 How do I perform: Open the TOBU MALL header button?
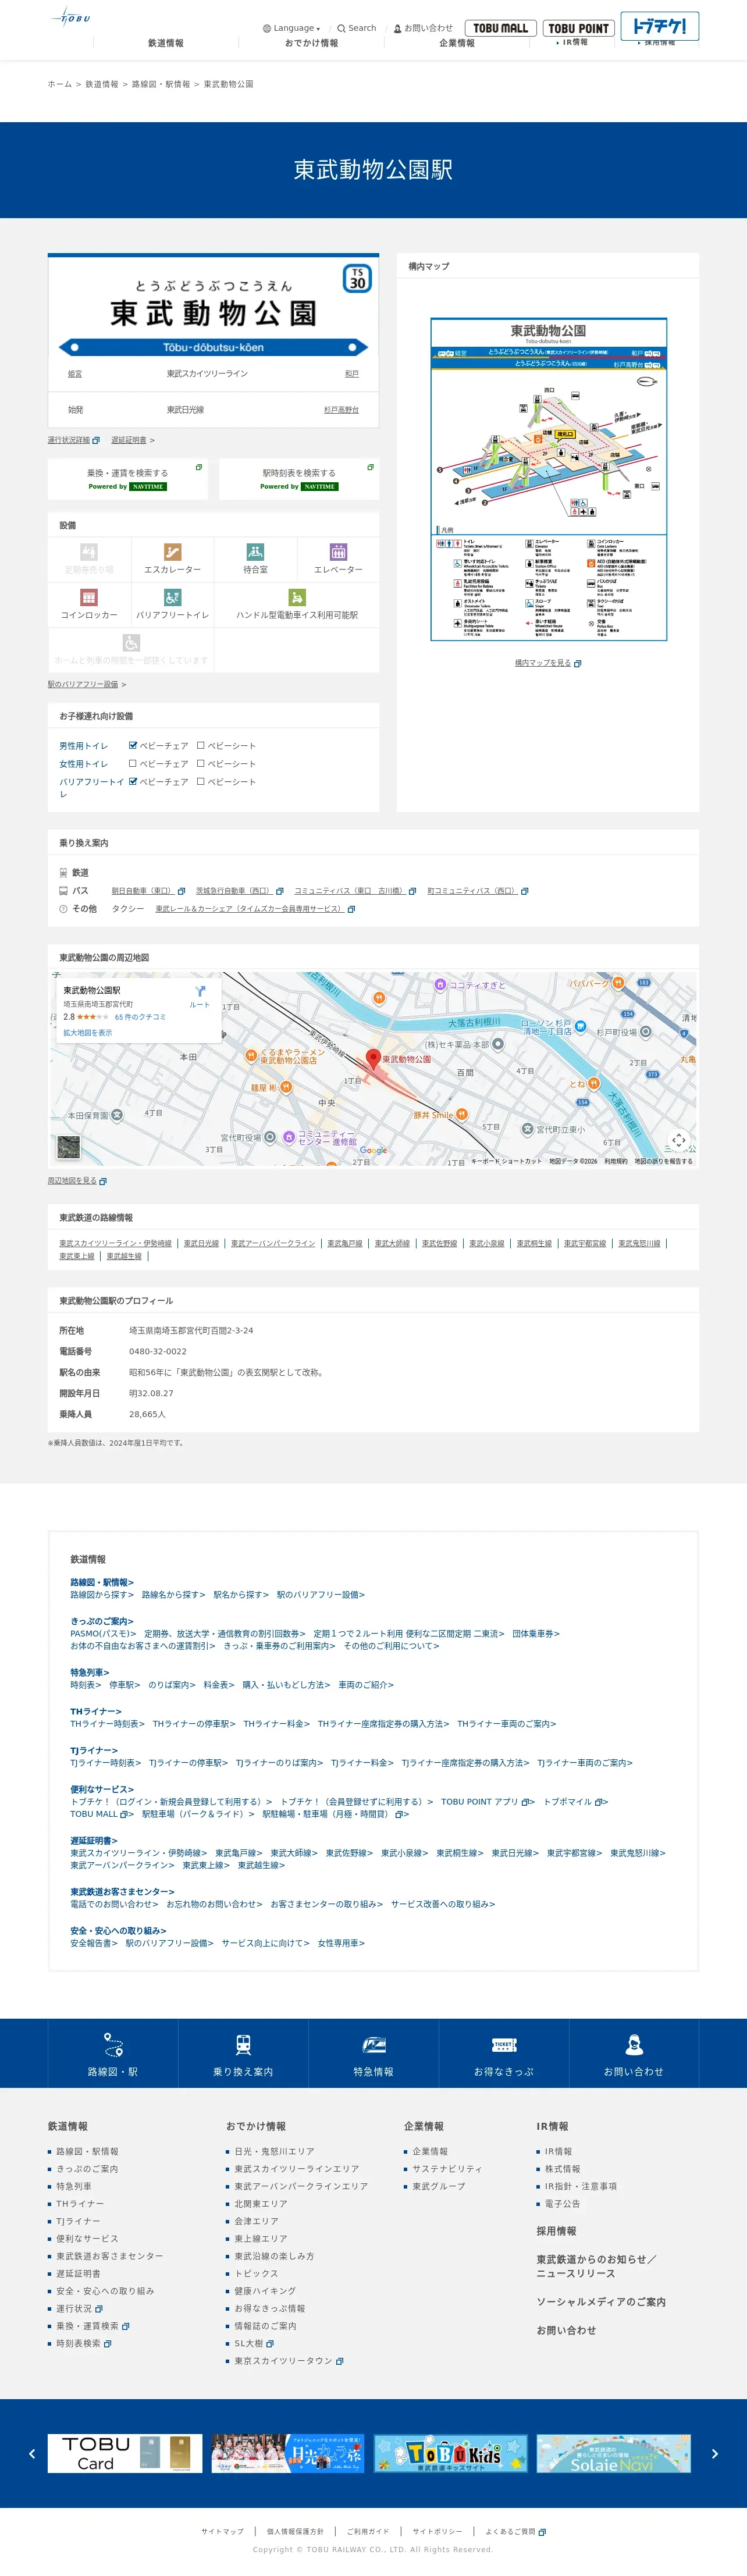click(x=500, y=28)
